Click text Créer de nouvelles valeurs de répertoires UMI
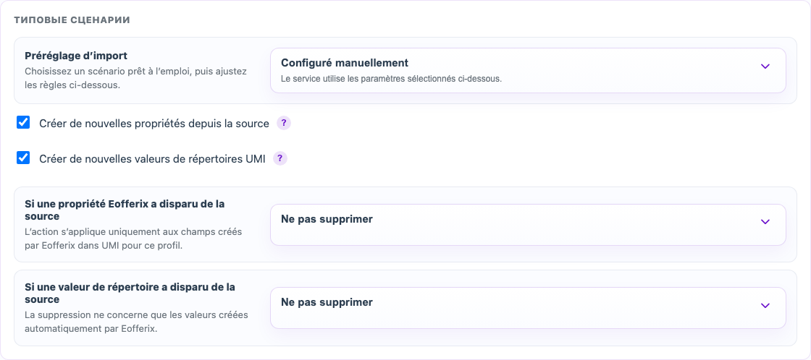 153,159
